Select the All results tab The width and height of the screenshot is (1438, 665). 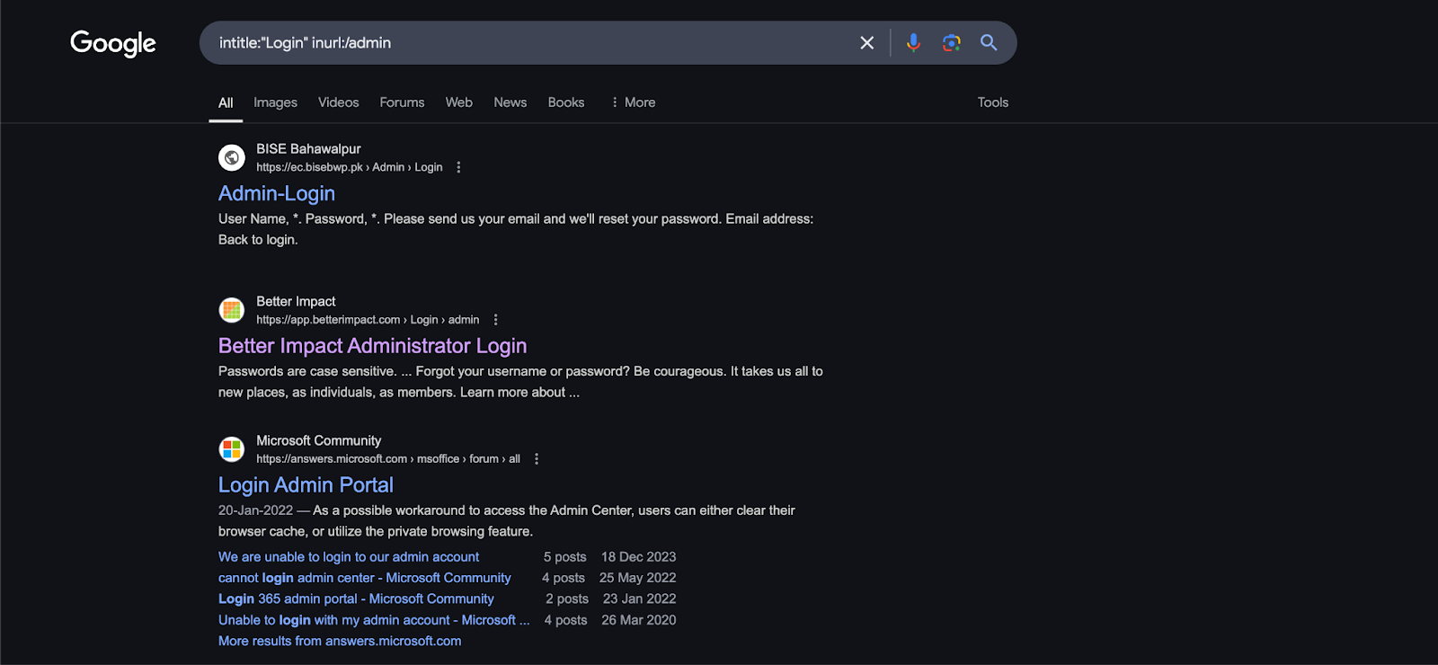(x=226, y=102)
